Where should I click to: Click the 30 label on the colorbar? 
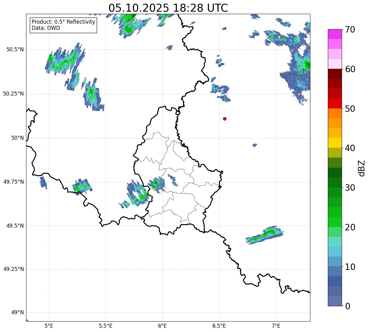(350, 188)
